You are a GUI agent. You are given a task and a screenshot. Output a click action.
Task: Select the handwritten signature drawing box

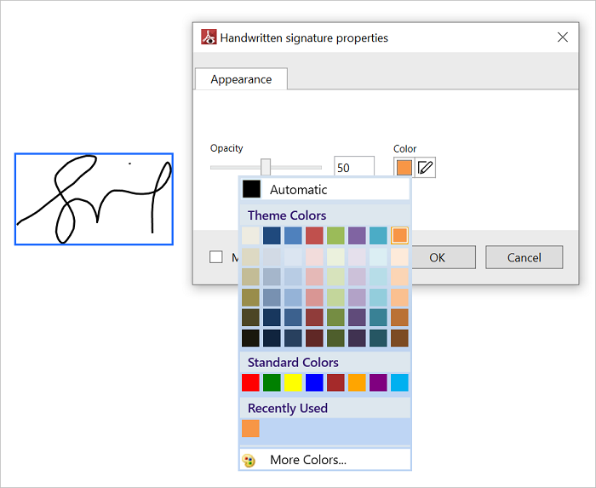tap(94, 199)
